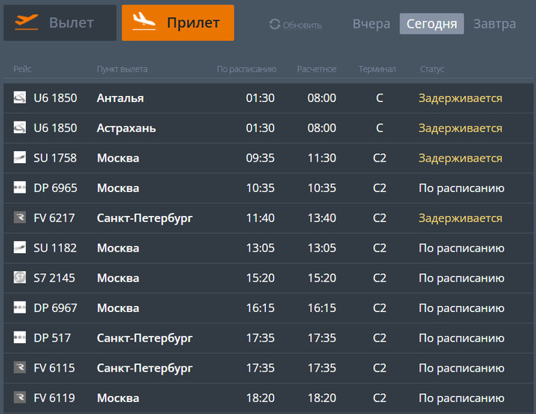Click the По расписанию column header

(x=246, y=69)
